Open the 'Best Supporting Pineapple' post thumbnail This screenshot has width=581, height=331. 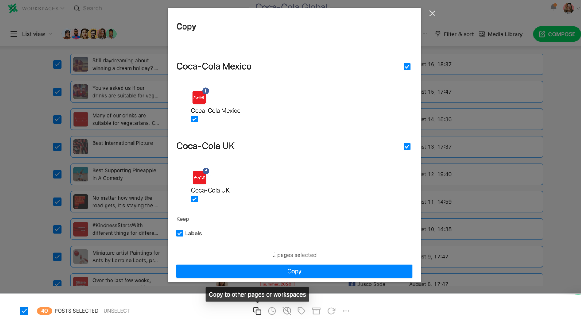pos(81,174)
